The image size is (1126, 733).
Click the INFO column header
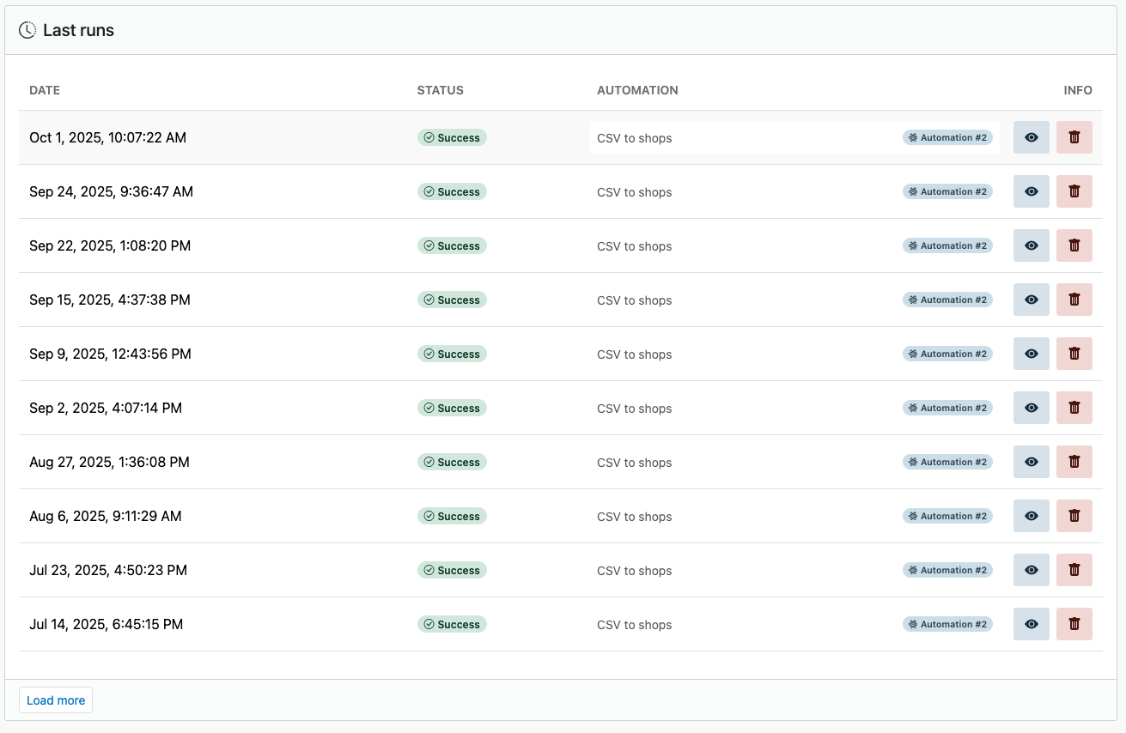click(x=1078, y=90)
